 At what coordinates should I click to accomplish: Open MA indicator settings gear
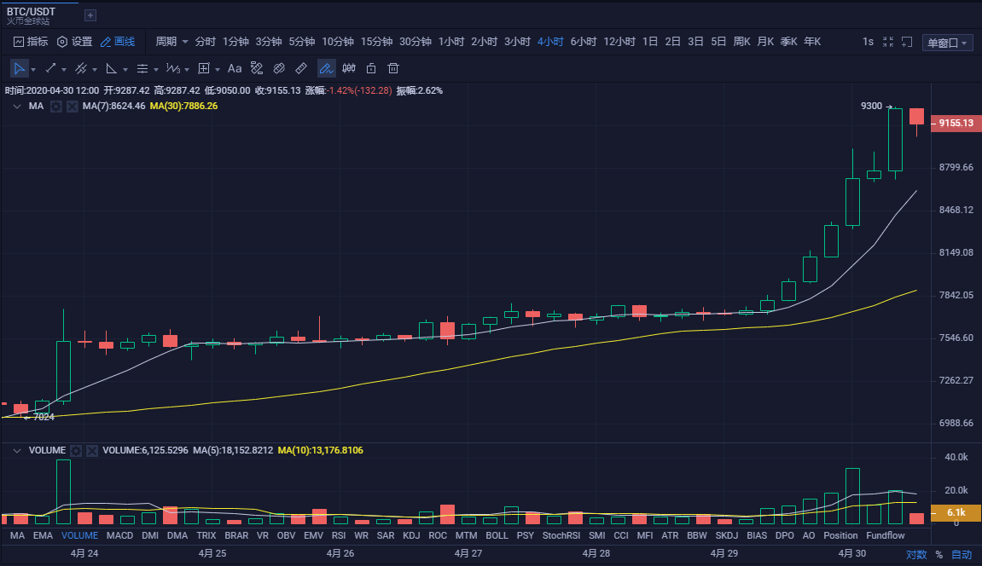pos(55,107)
